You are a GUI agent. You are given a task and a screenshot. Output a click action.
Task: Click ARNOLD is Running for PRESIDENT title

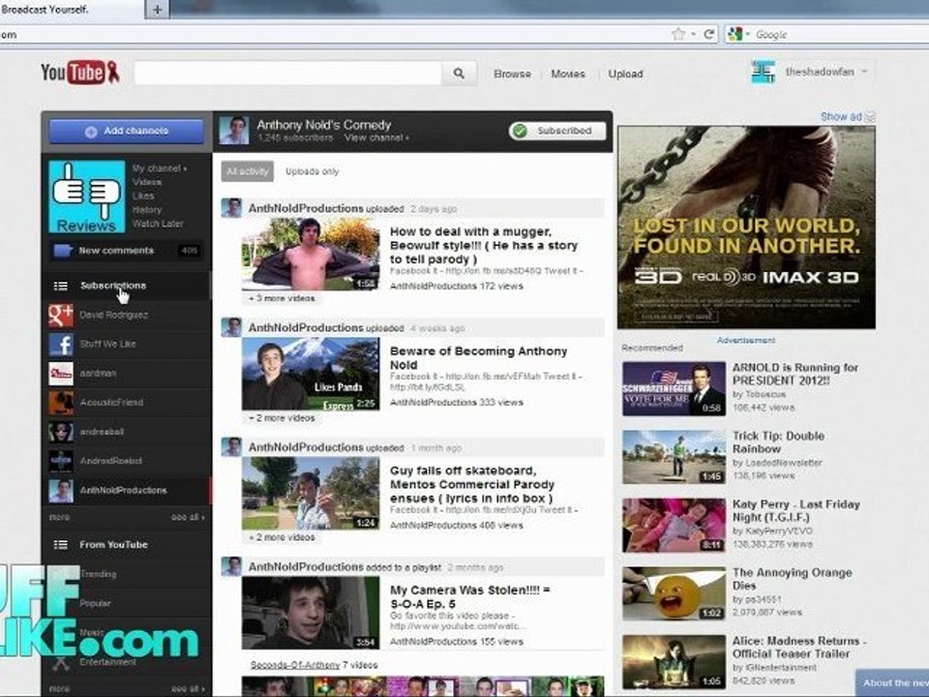click(x=795, y=374)
